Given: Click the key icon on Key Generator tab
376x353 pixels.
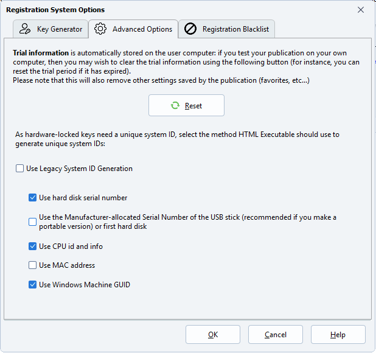Looking at the screenshot, I should pos(25,29).
